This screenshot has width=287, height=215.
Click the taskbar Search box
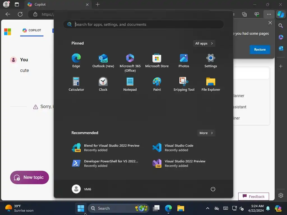click(119, 208)
